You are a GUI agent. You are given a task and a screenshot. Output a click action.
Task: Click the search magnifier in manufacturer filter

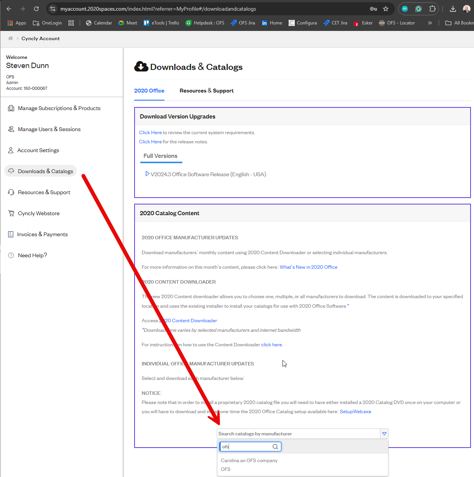point(275,446)
